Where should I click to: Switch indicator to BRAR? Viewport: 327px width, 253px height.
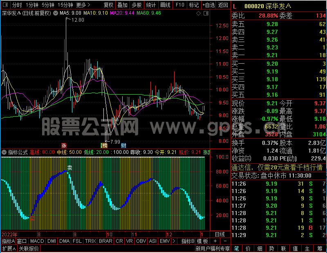click(x=105, y=241)
